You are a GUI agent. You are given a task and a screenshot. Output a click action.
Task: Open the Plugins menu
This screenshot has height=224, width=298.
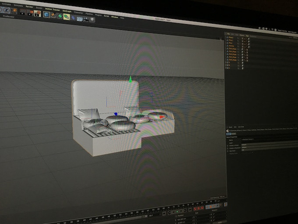coord(98,15)
